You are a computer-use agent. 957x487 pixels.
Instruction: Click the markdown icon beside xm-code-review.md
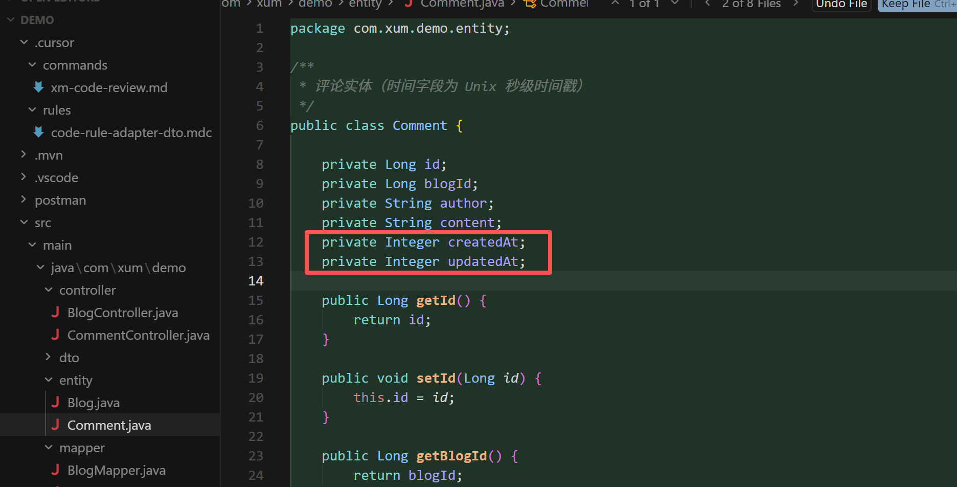[x=39, y=87]
